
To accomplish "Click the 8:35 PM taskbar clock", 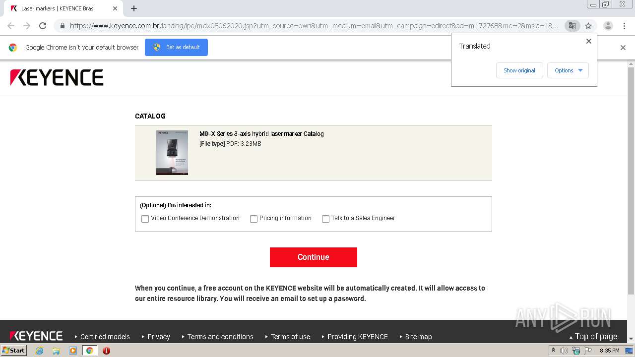I will 609,351.
